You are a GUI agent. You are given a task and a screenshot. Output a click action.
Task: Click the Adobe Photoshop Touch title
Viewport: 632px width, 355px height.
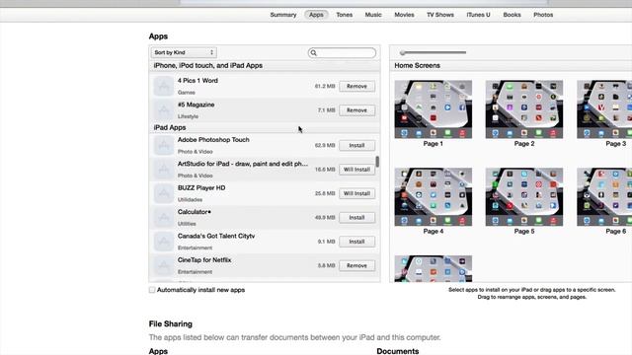213,140
